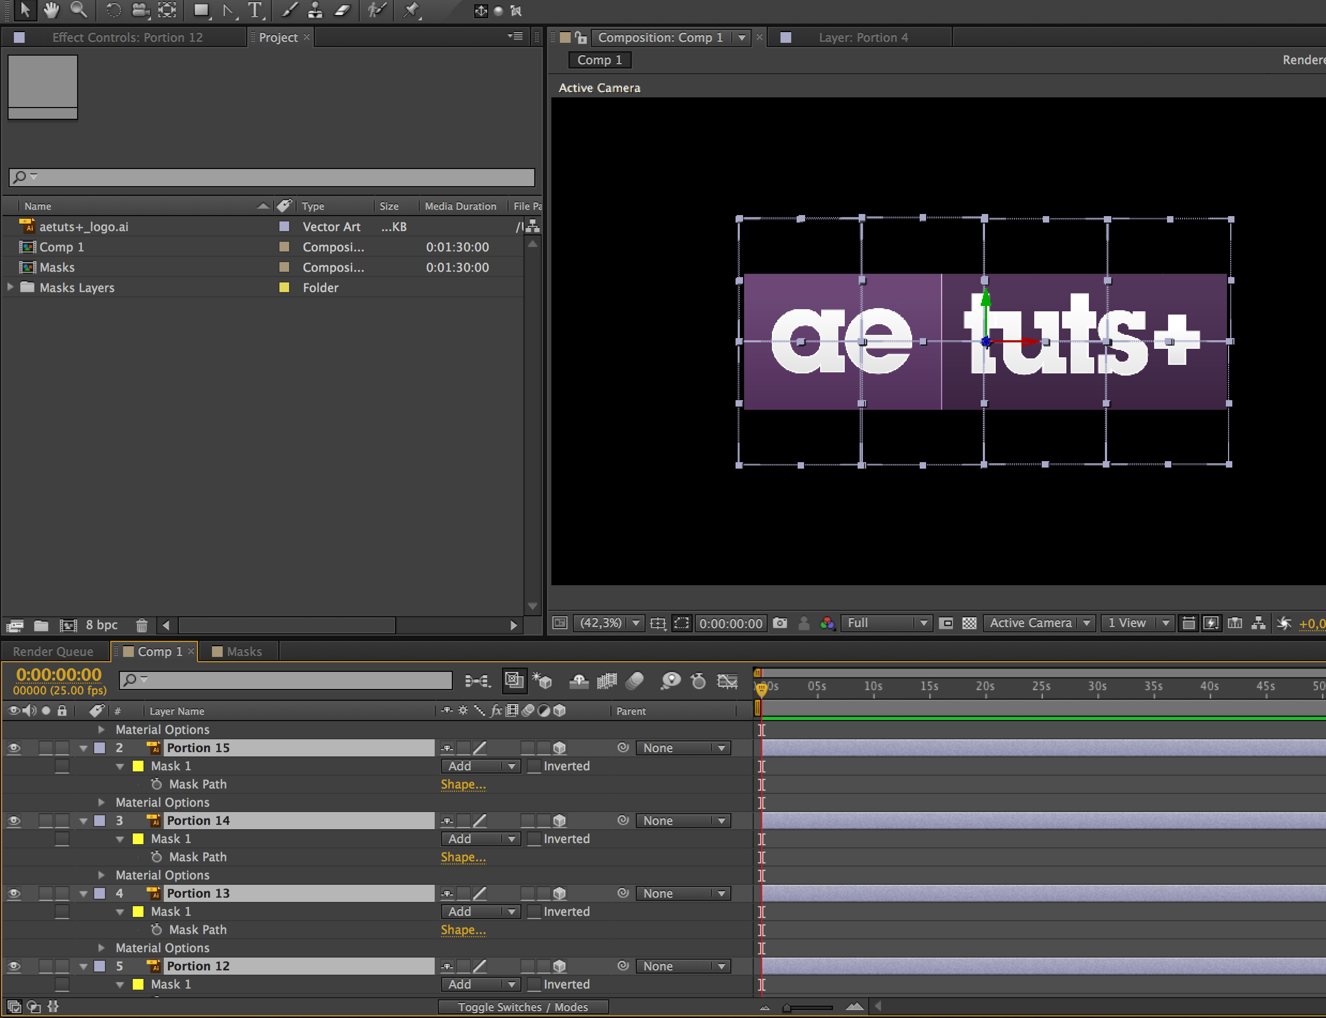Check Inverted for Portion 15 Mask 1

click(x=534, y=766)
